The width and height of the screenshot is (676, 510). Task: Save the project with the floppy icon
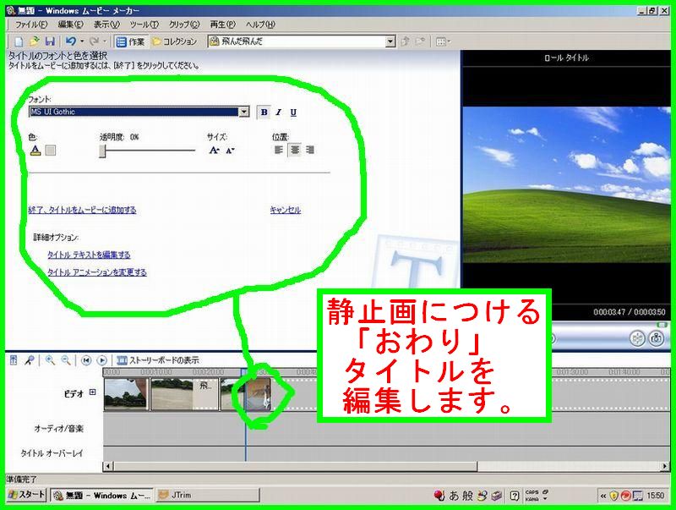tap(50, 41)
